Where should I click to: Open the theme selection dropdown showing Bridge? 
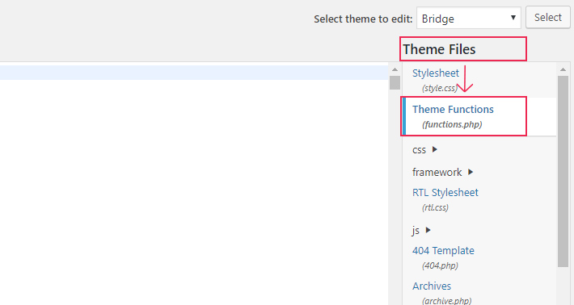click(469, 18)
